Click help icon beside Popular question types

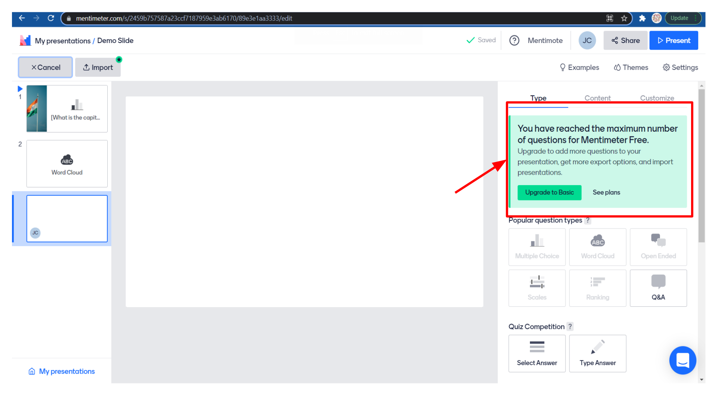[x=588, y=220]
